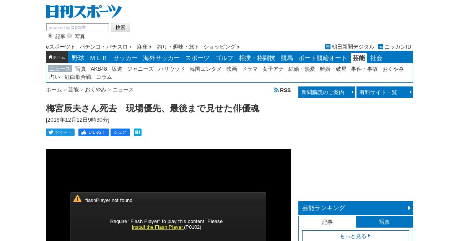Screen dimensions: 459x241
Task: Open the 事件・事故 sub-navigation item
Action: pos(365,69)
